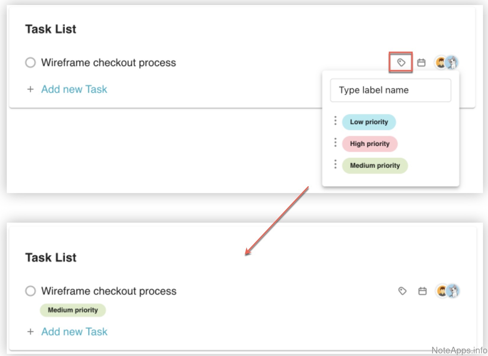Open the options dots next to High priority
The width and height of the screenshot is (488, 356).
click(x=335, y=143)
